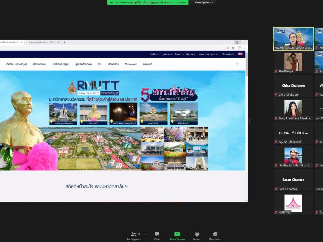Select the presenter's highlighted video tile
Screen dimensions: 323x242
[x=293, y=38]
